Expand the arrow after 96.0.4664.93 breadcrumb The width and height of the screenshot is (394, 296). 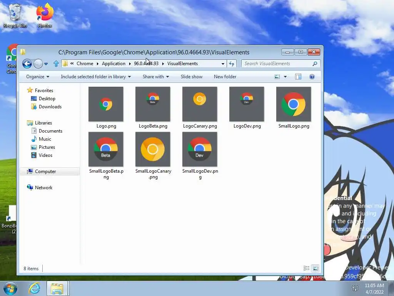[163, 64]
